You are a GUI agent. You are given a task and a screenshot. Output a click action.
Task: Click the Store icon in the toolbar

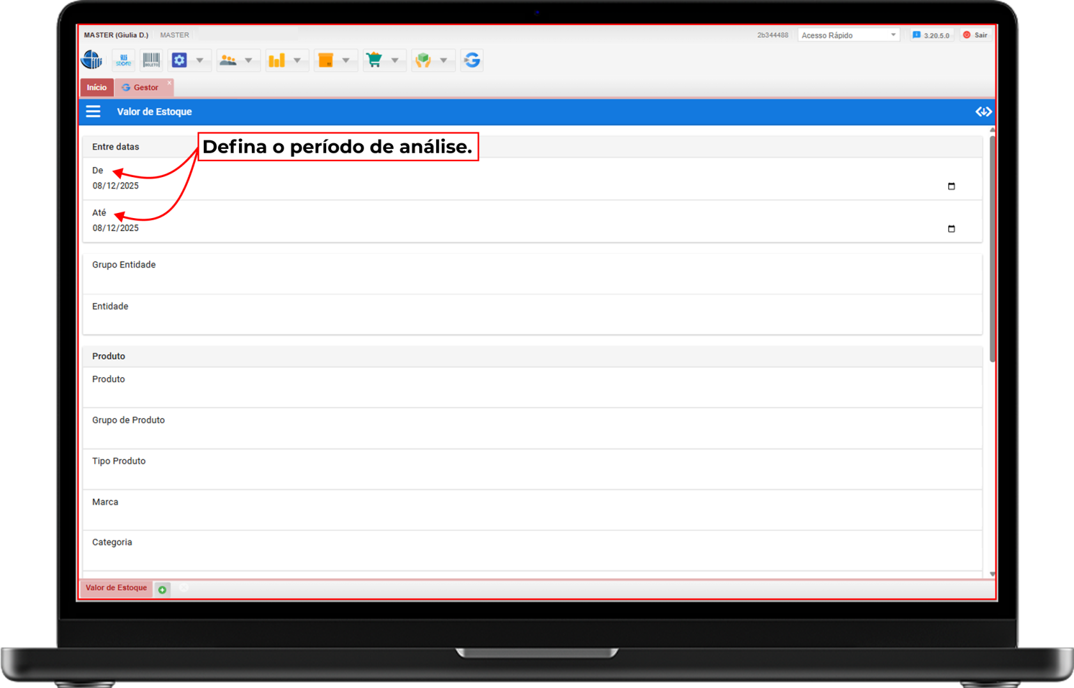(123, 60)
